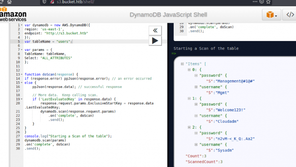Click the shield icon in address bar
This screenshot has width=296, height=167.
tap(44, 2)
